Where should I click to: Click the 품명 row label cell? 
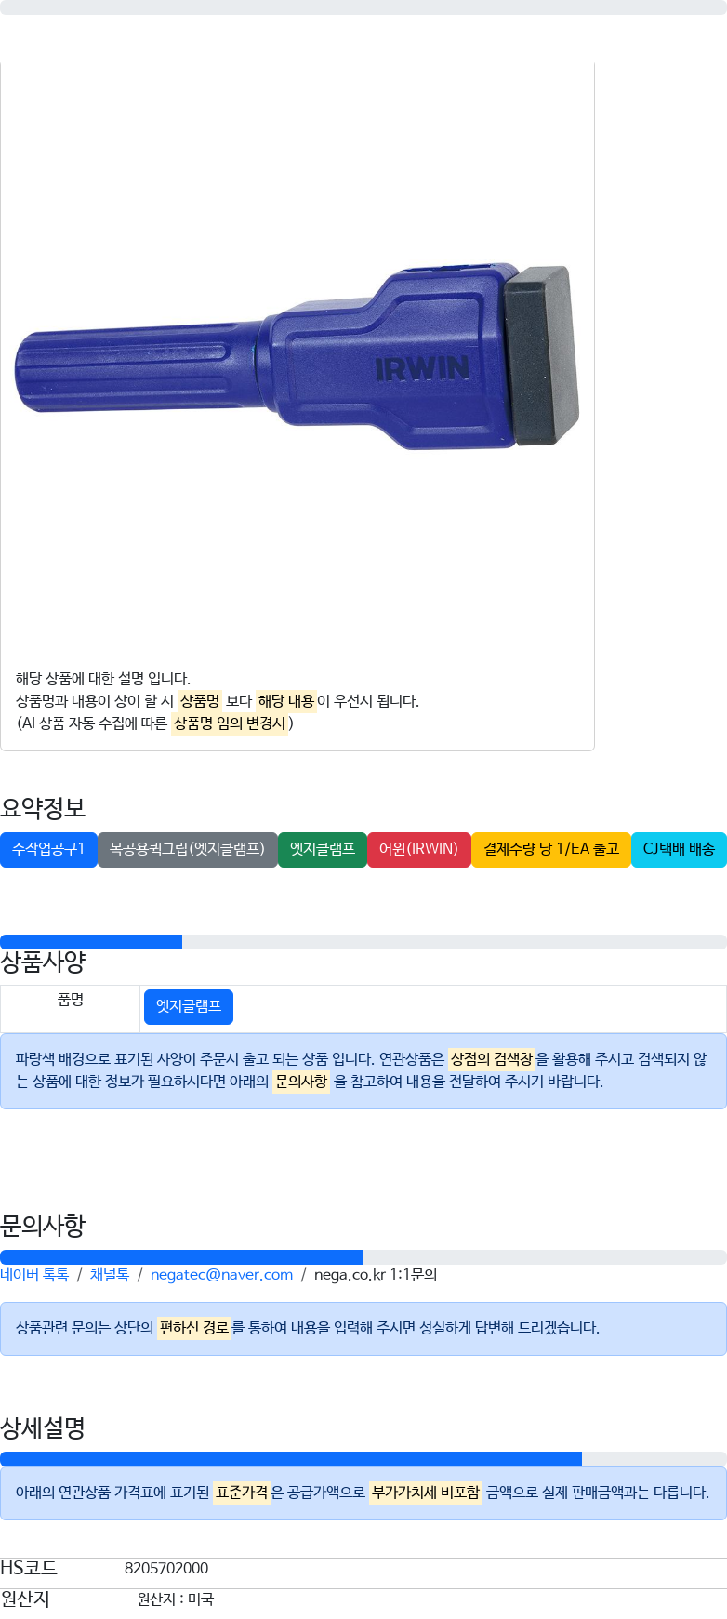click(x=71, y=1009)
